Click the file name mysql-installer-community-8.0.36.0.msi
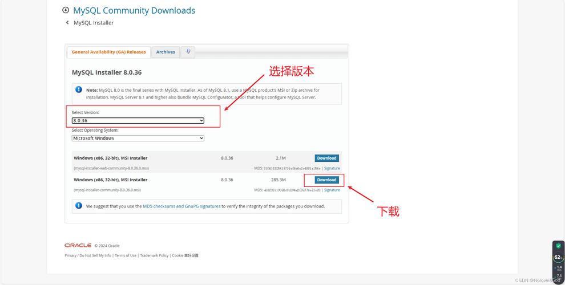565x285 pixels. click(x=107, y=190)
